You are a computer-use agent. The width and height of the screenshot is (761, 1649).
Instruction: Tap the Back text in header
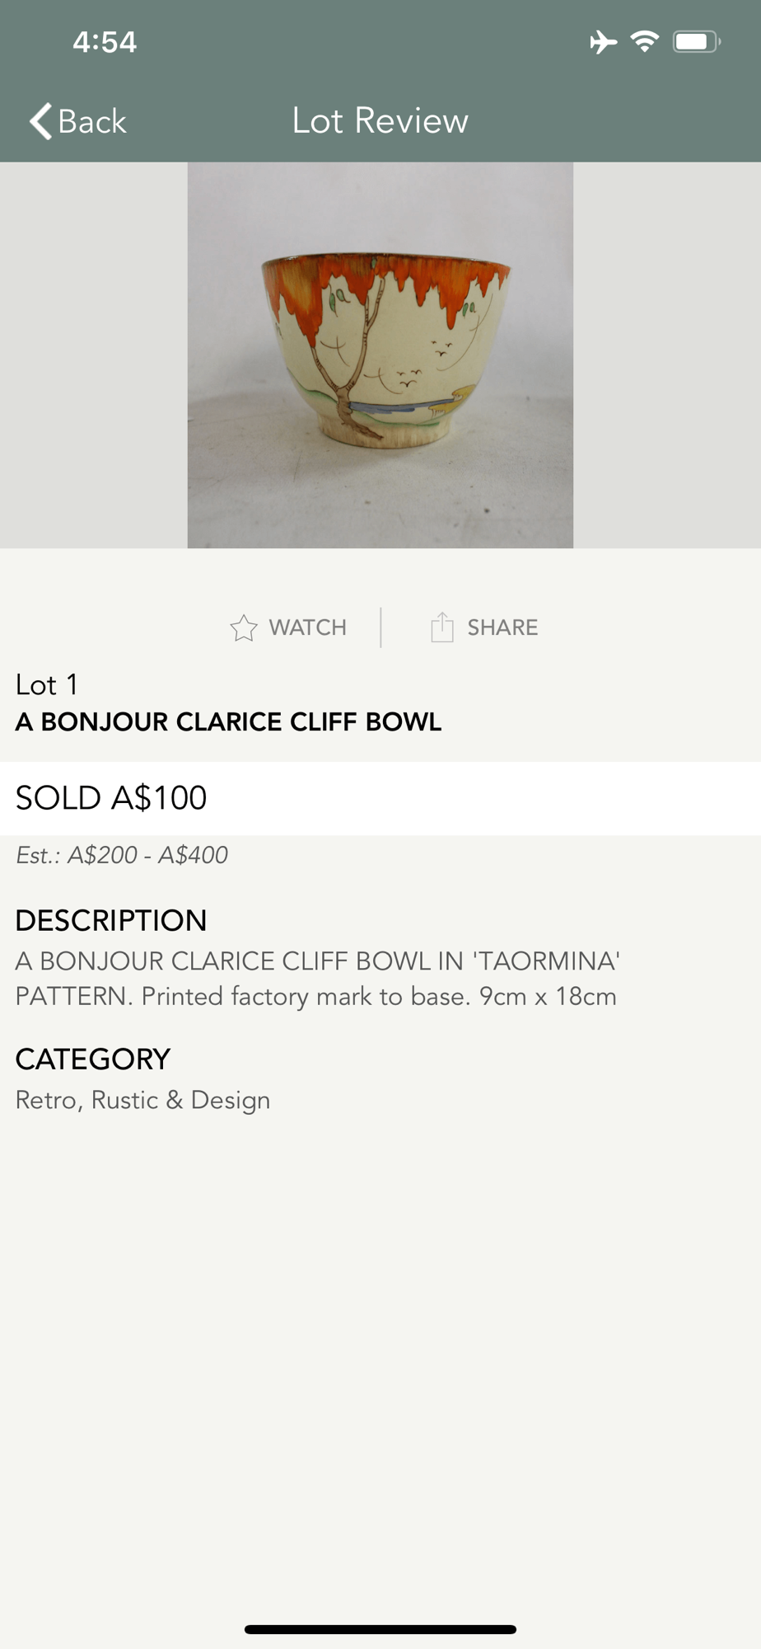click(x=92, y=121)
